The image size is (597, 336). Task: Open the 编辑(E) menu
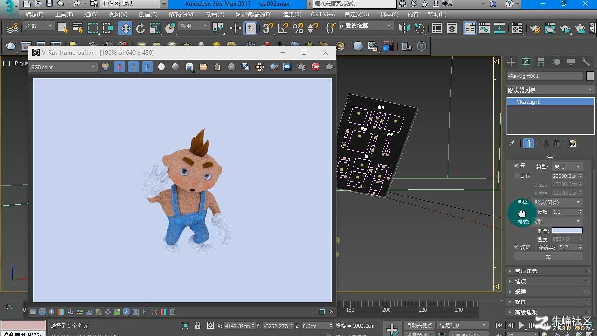click(x=35, y=14)
